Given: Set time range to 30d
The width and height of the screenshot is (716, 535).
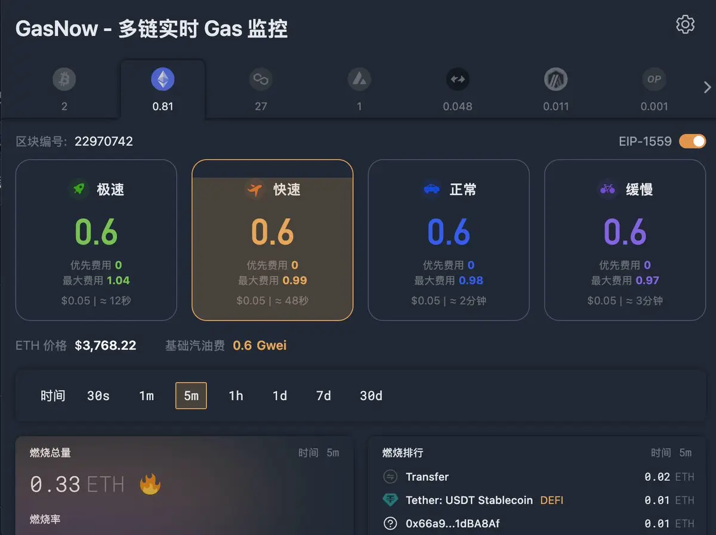Looking at the screenshot, I should coord(371,395).
